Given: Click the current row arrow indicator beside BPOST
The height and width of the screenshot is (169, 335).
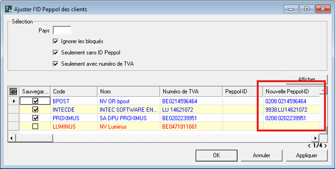Looking at the screenshot, I should pos(13,101).
